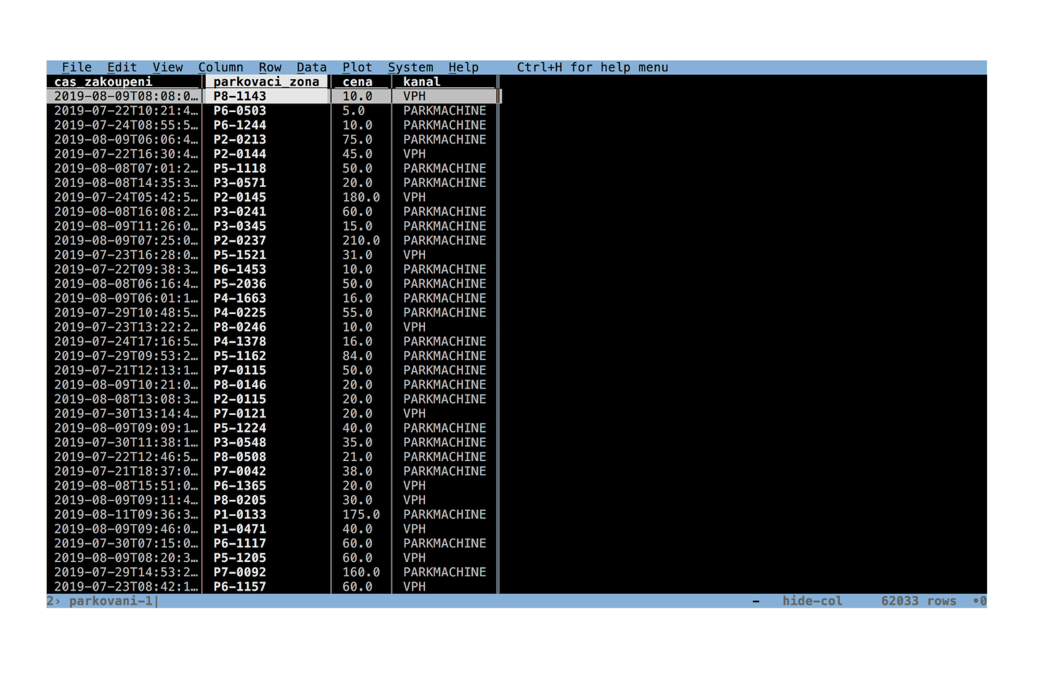Click the cena value 84.0
The height and width of the screenshot is (673, 1053).
point(358,356)
